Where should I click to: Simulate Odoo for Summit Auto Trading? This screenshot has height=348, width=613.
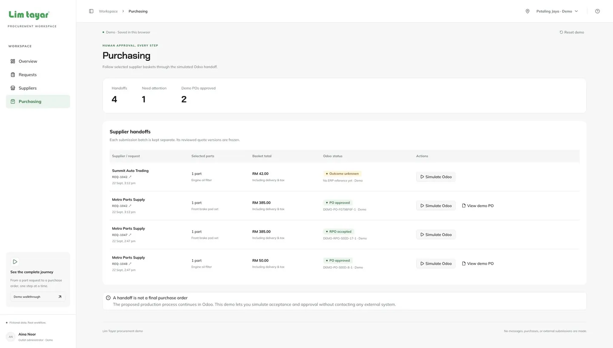coord(436,177)
